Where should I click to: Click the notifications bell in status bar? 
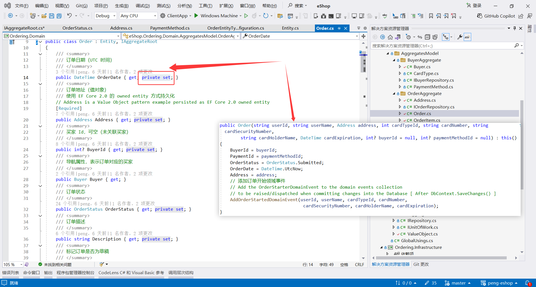click(x=528, y=283)
